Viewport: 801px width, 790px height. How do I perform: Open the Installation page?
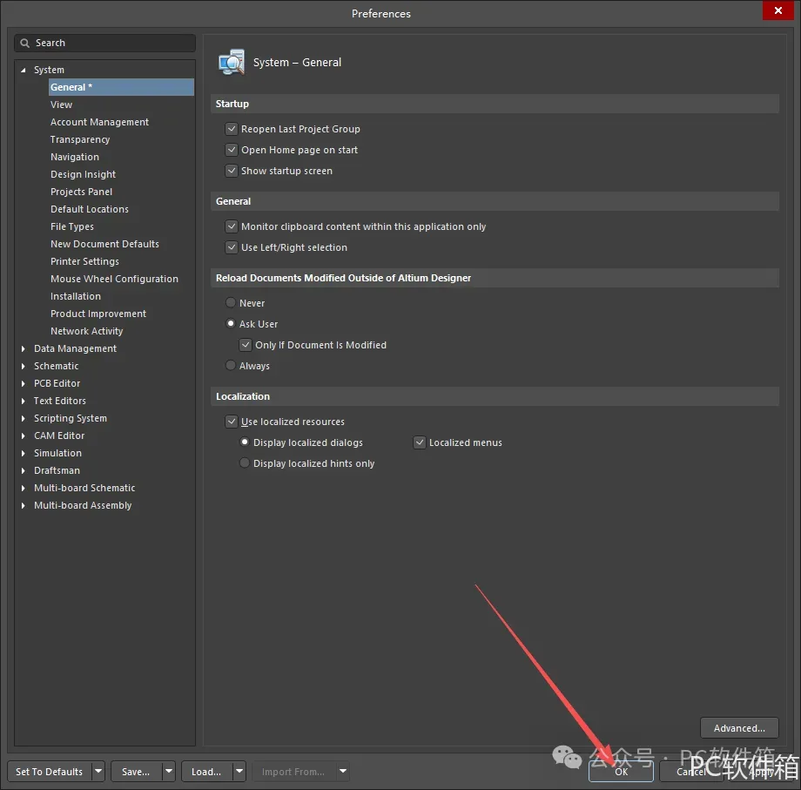[x=76, y=296]
